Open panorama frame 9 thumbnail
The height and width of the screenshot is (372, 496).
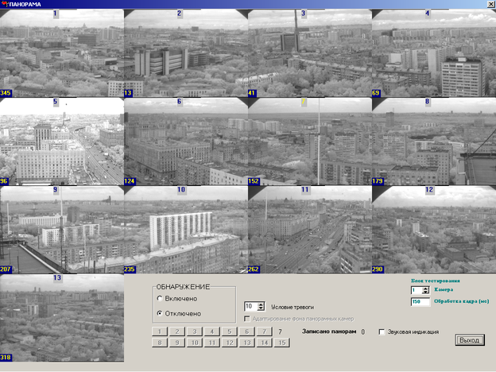[x=62, y=230]
